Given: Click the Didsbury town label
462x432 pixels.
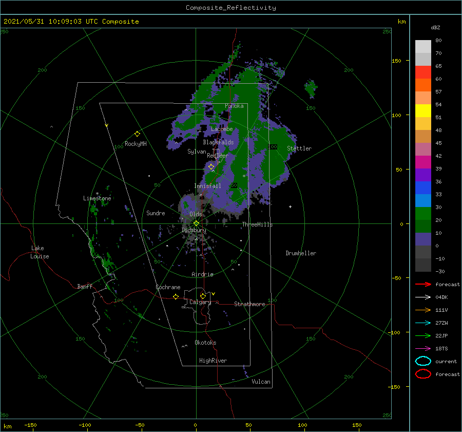Looking at the screenshot, I should click(194, 230).
